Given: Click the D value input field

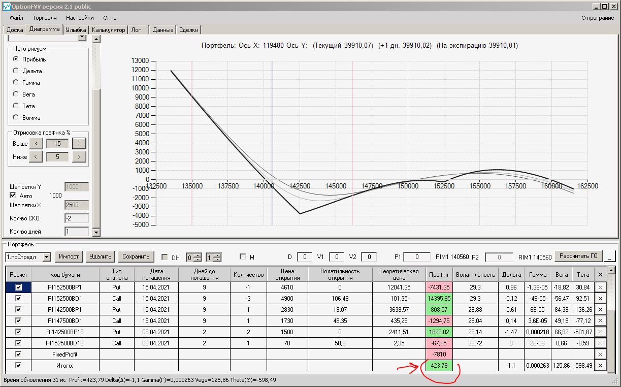Looking at the screenshot, I should click(x=305, y=257).
